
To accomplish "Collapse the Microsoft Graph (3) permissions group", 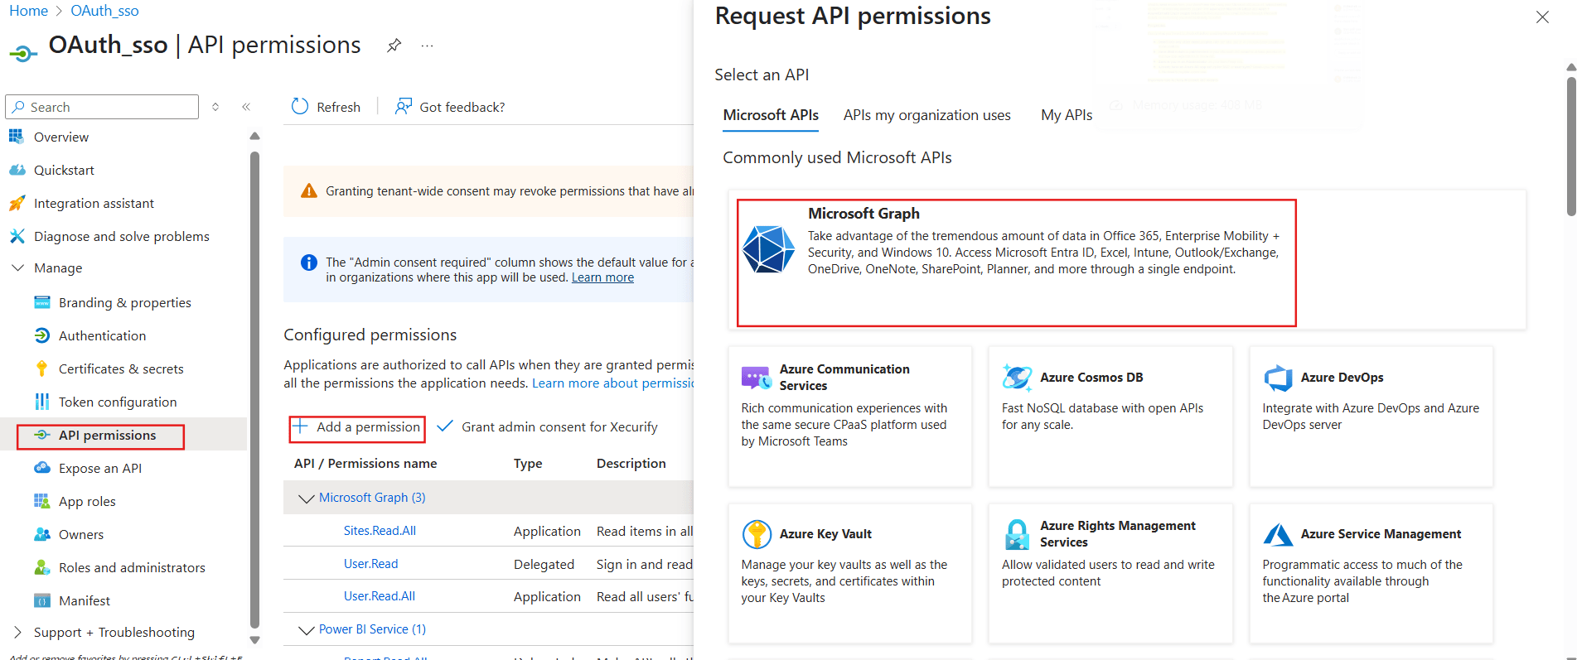I will tap(306, 498).
